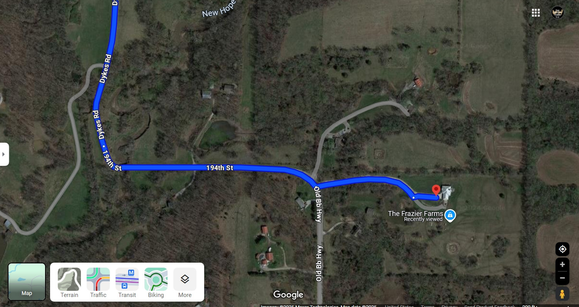This screenshot has height=307, width=579.
Task: Enable the Terrain layer
Action: pos(69,283)
